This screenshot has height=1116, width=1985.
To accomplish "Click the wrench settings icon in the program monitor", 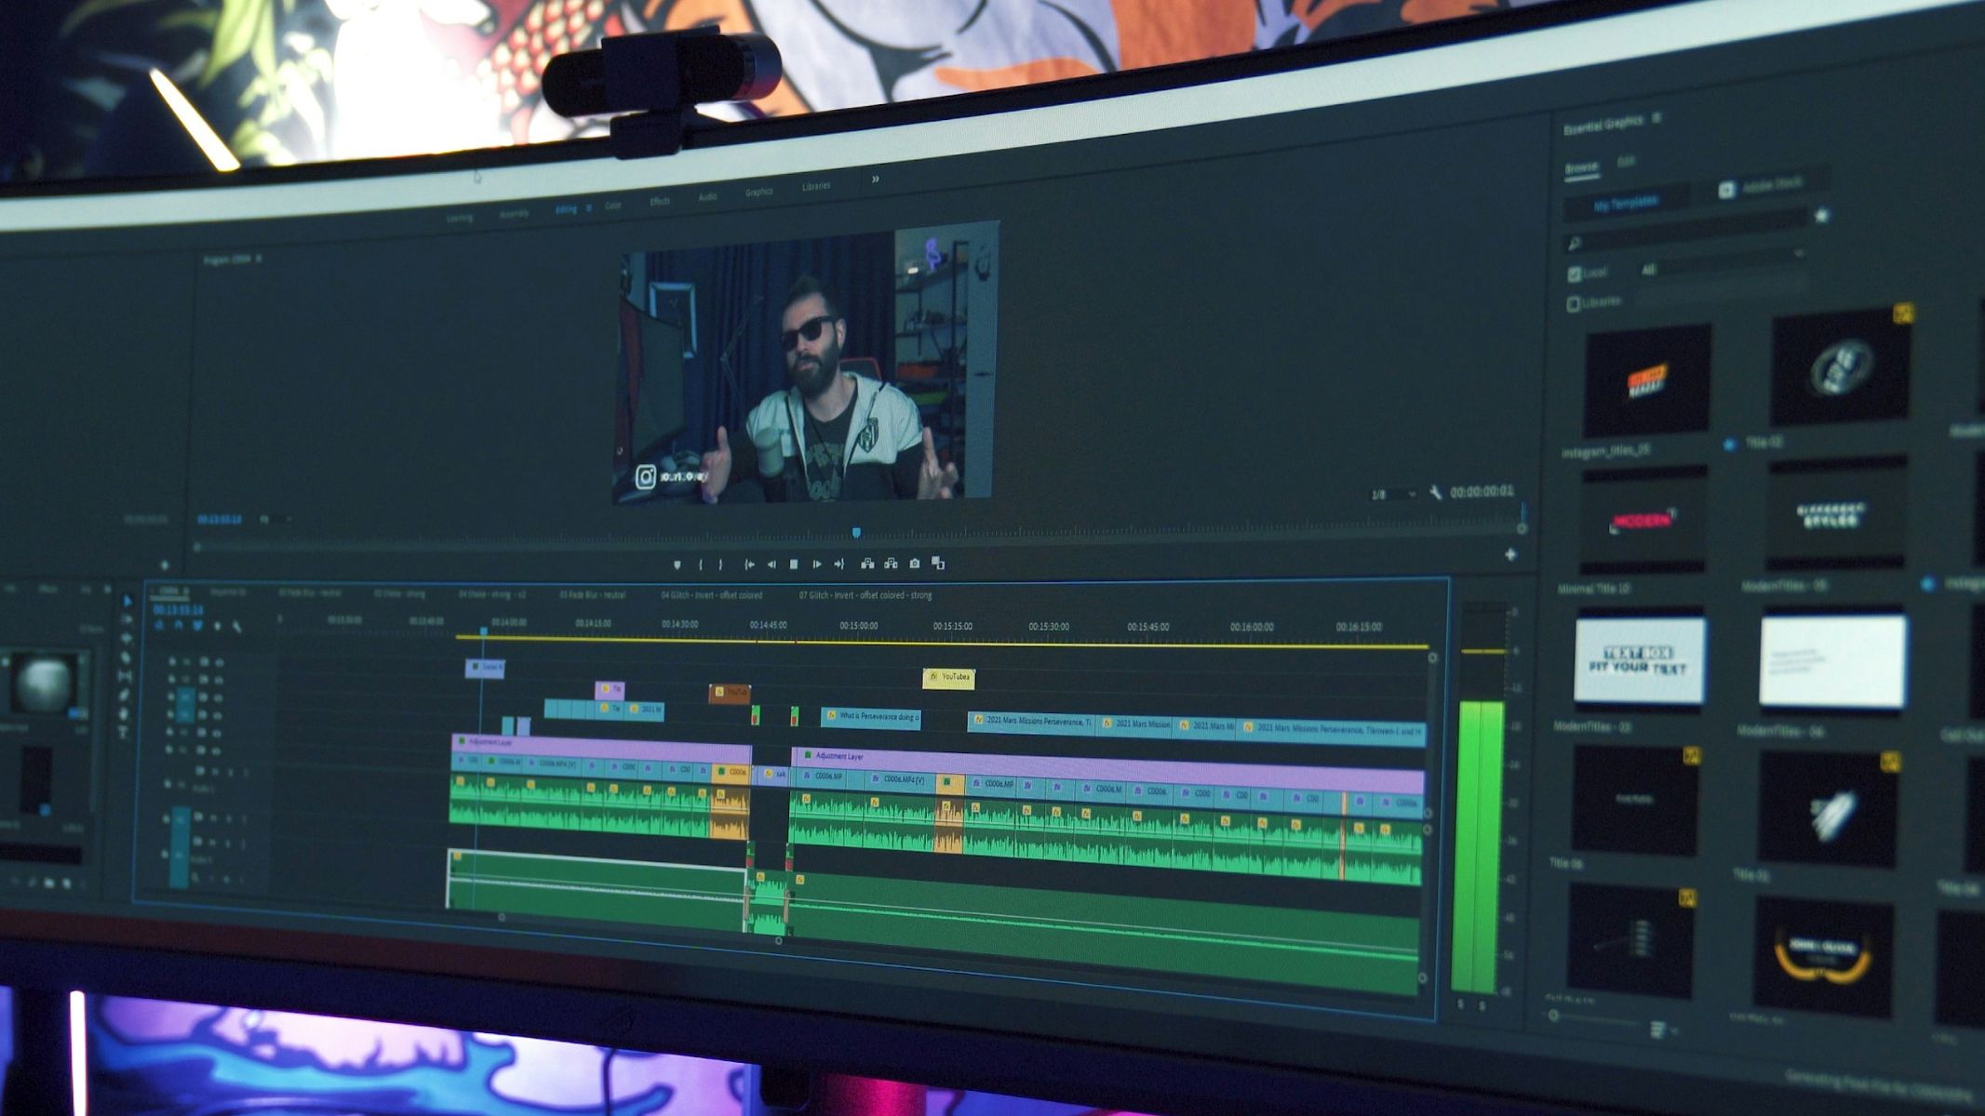I will (1437, 493).
